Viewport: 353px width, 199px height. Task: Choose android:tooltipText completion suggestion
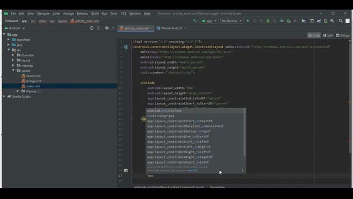195,111
